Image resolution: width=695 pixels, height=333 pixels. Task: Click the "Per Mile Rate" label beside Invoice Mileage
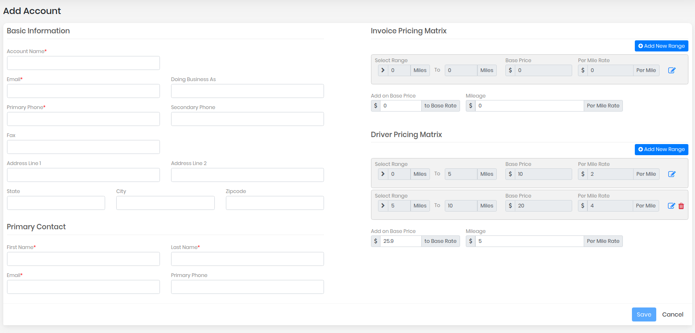[603, 106]
